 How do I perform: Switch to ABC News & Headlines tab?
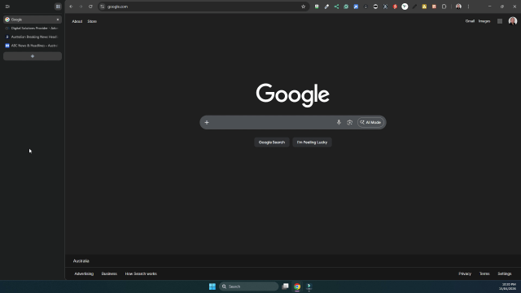(33, 46)
